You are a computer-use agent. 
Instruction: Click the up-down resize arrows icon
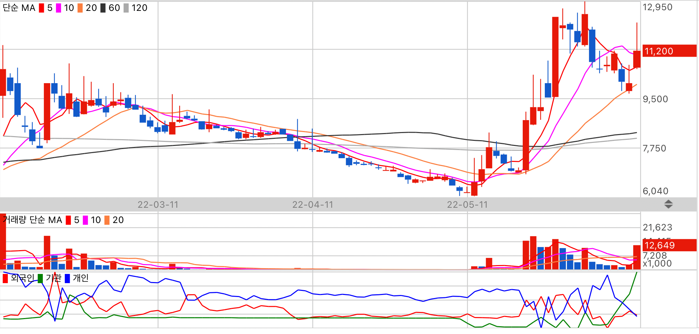(668, 204)
